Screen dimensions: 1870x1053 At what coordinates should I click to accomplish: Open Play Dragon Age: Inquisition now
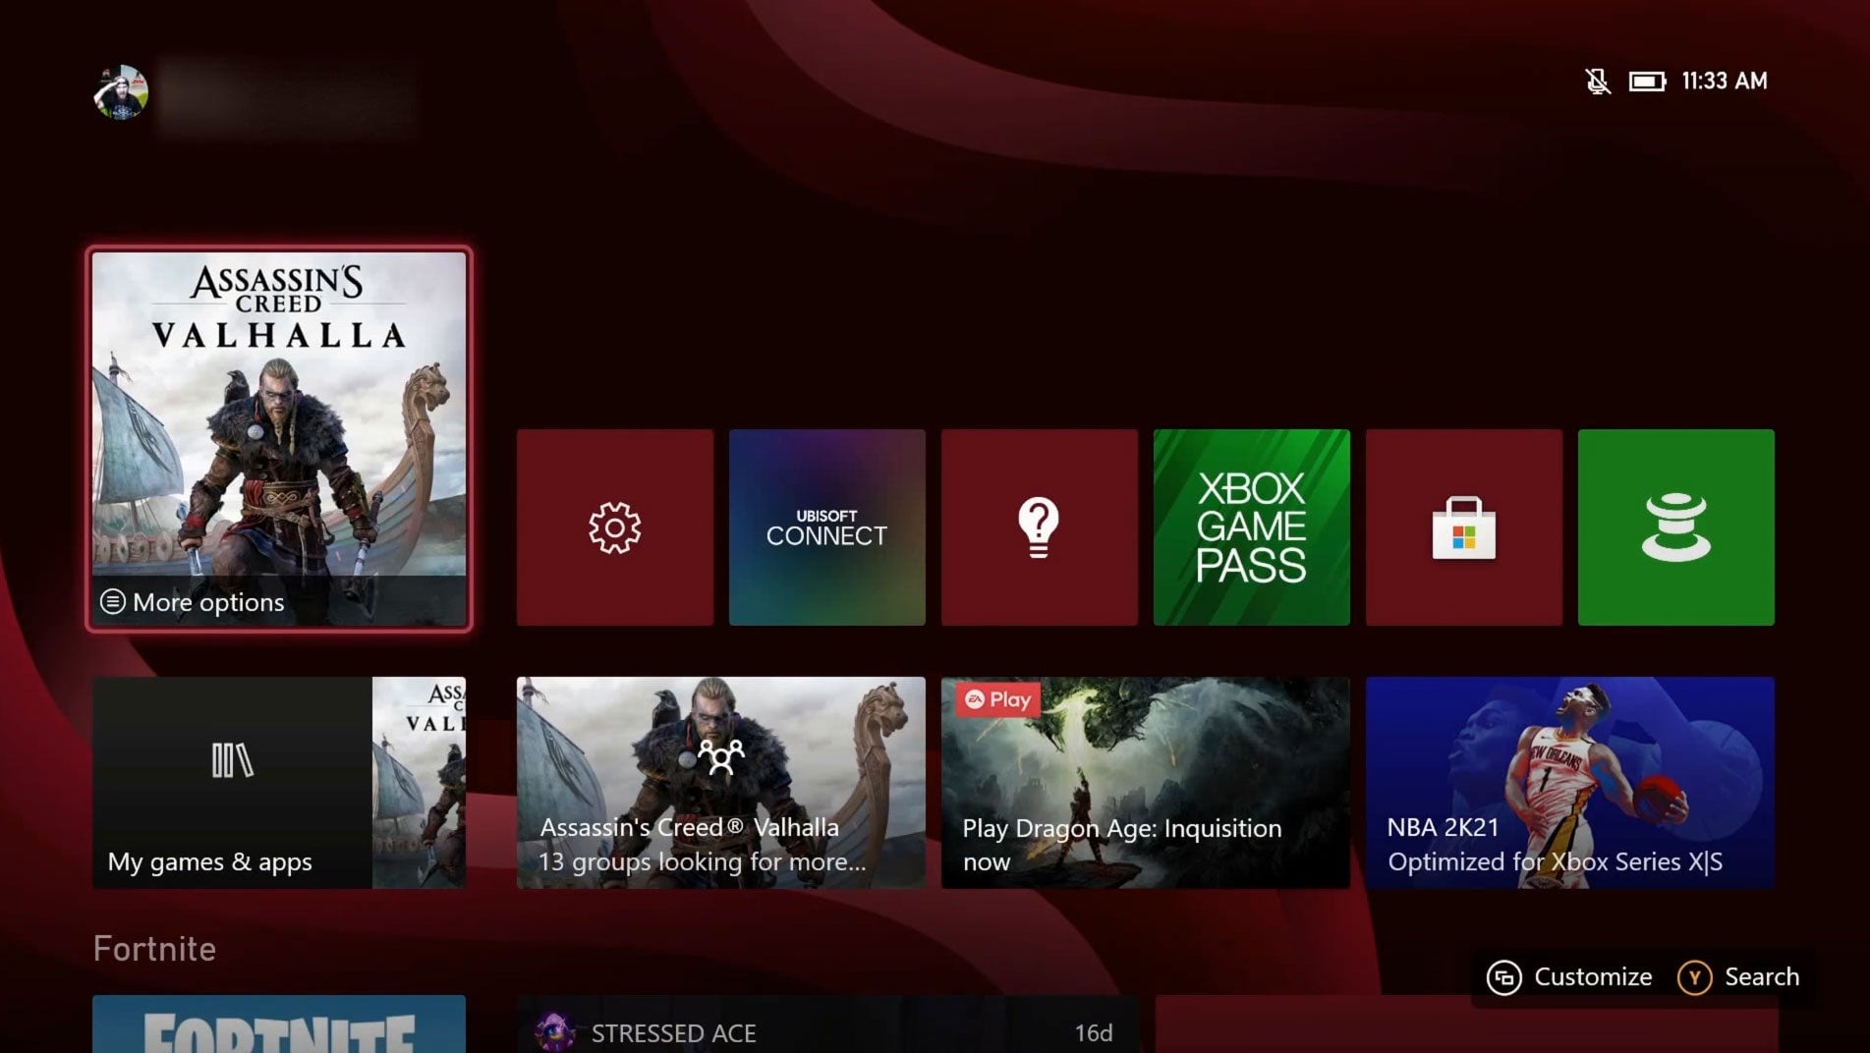[1145, 781]
